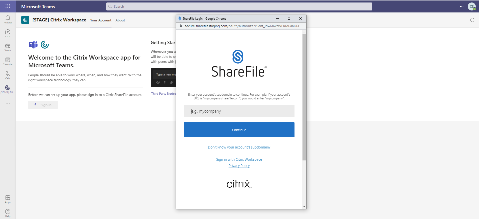Viewport: 479px width, 219px height.
Task: Switch to the About tab
Action: [x=120, y=20]
